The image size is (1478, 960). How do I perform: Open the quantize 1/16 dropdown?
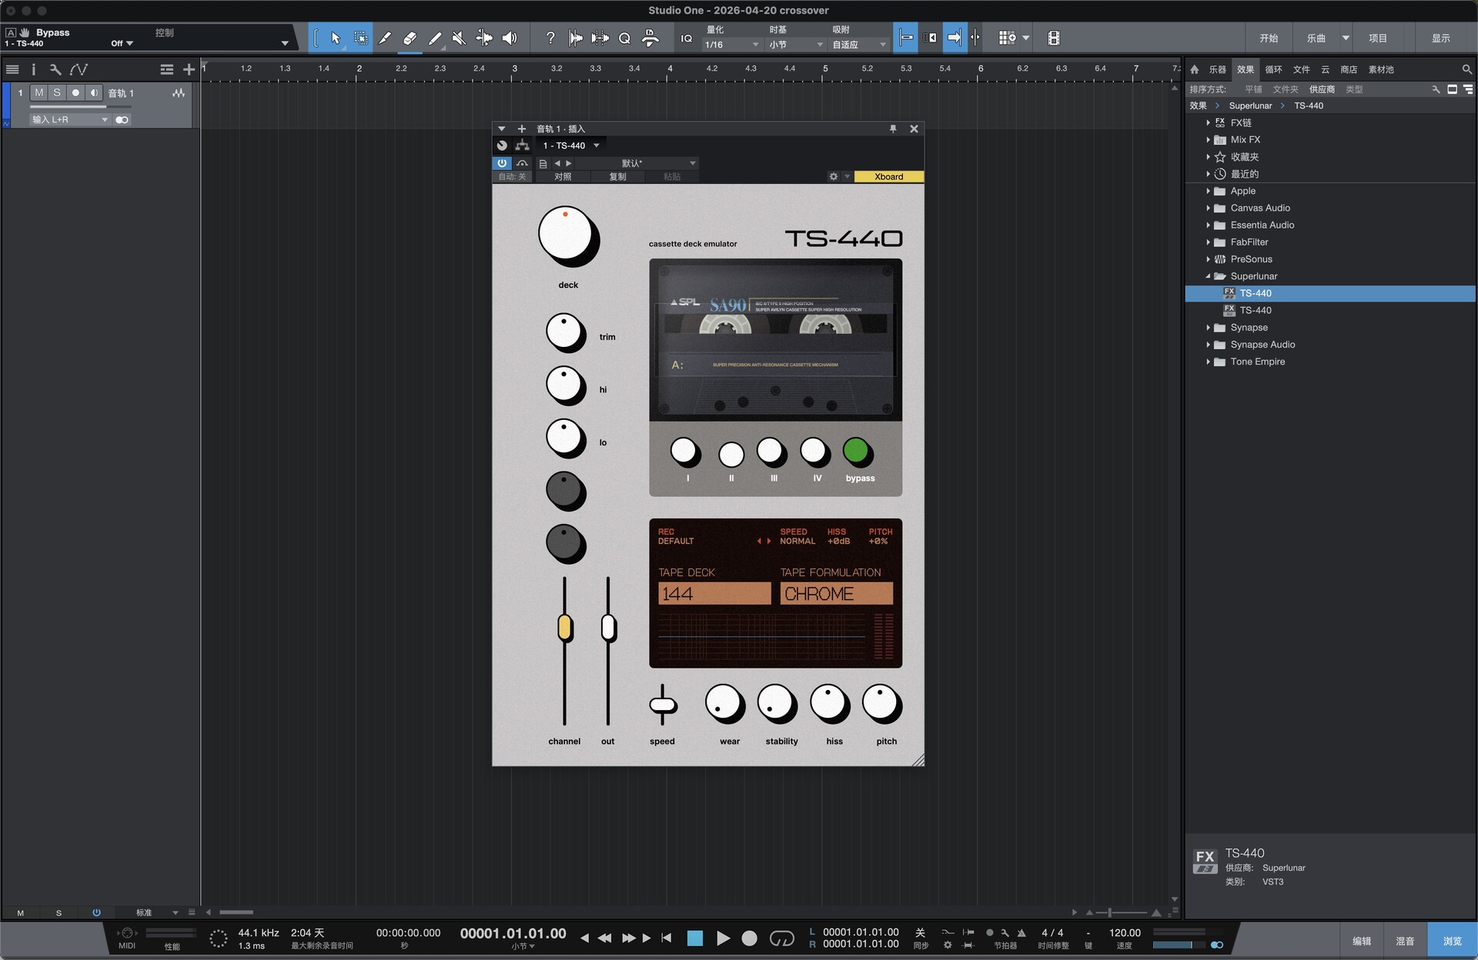732,45
